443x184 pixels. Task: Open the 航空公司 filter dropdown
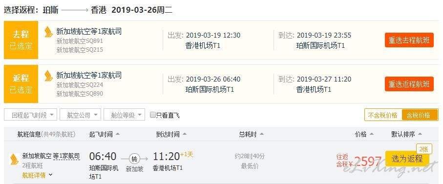pos(80,115)
